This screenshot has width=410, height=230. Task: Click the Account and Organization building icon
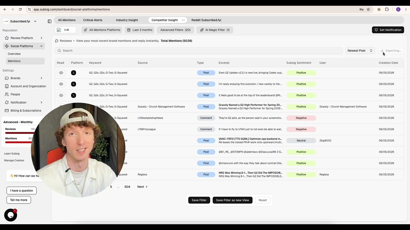(x=7, y=86)
